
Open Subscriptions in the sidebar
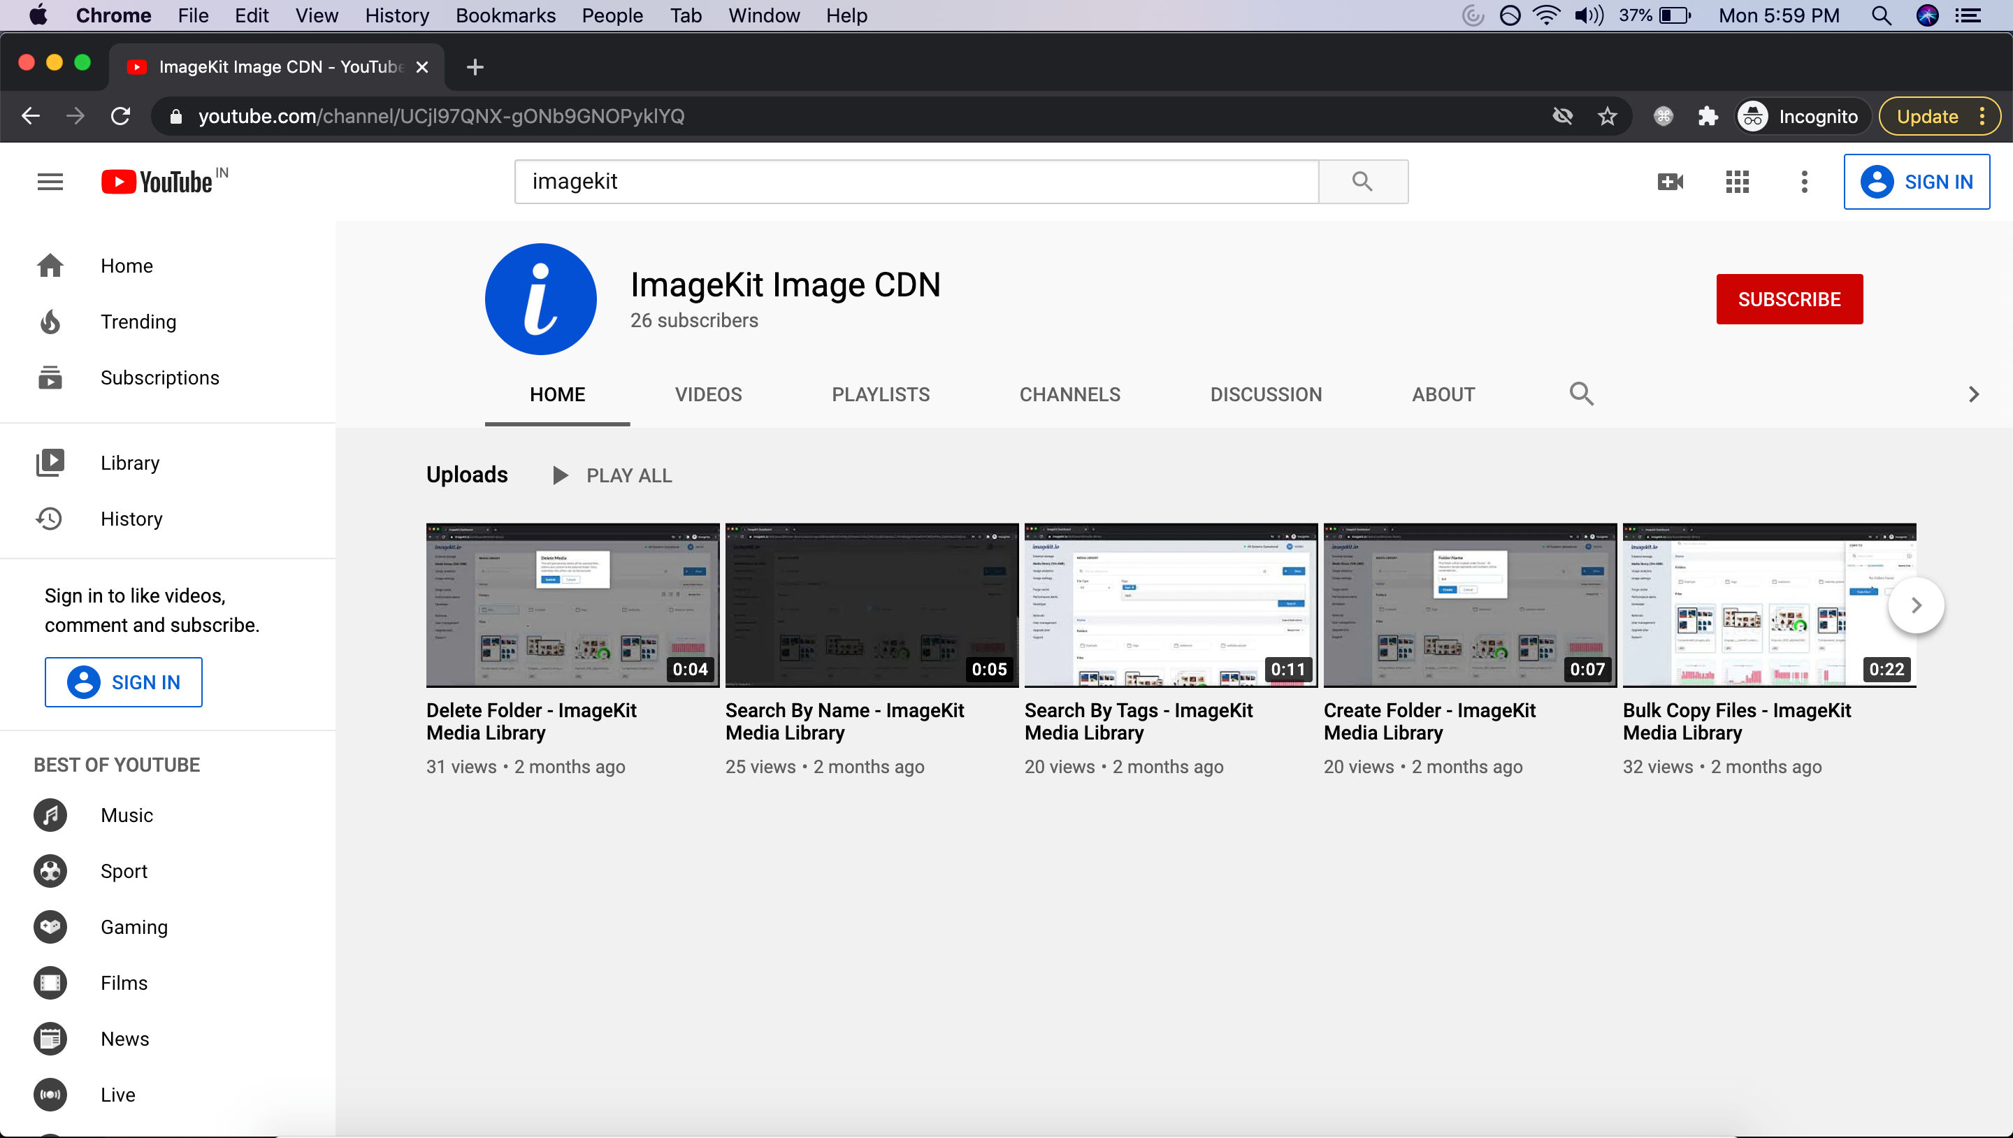point(168,377)
